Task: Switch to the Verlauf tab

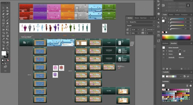Action: [177, 15]
